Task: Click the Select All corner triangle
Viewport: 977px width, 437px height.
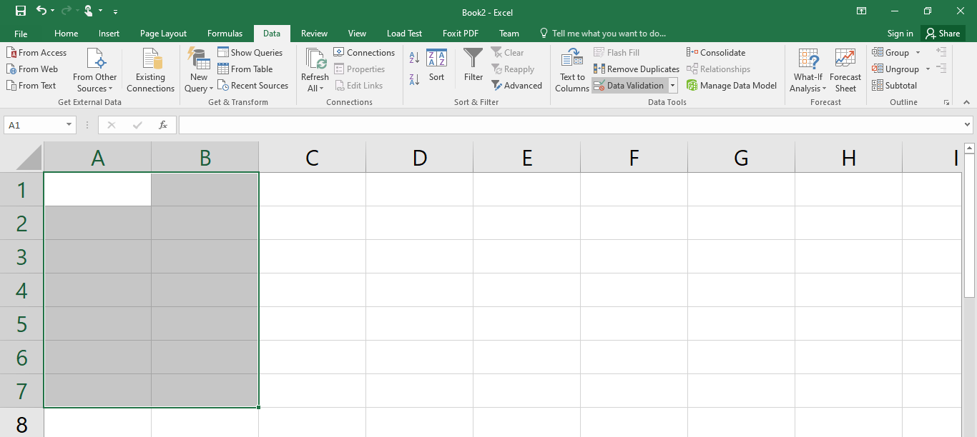Action: [27, 156]
